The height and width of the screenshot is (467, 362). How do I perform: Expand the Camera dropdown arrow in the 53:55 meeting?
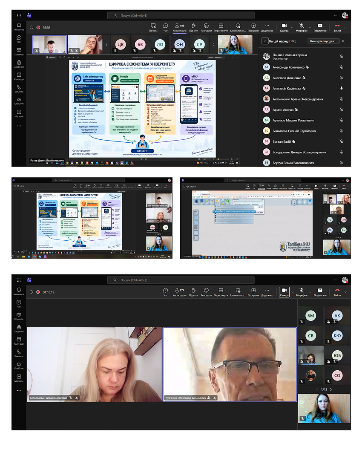point(292,27)
